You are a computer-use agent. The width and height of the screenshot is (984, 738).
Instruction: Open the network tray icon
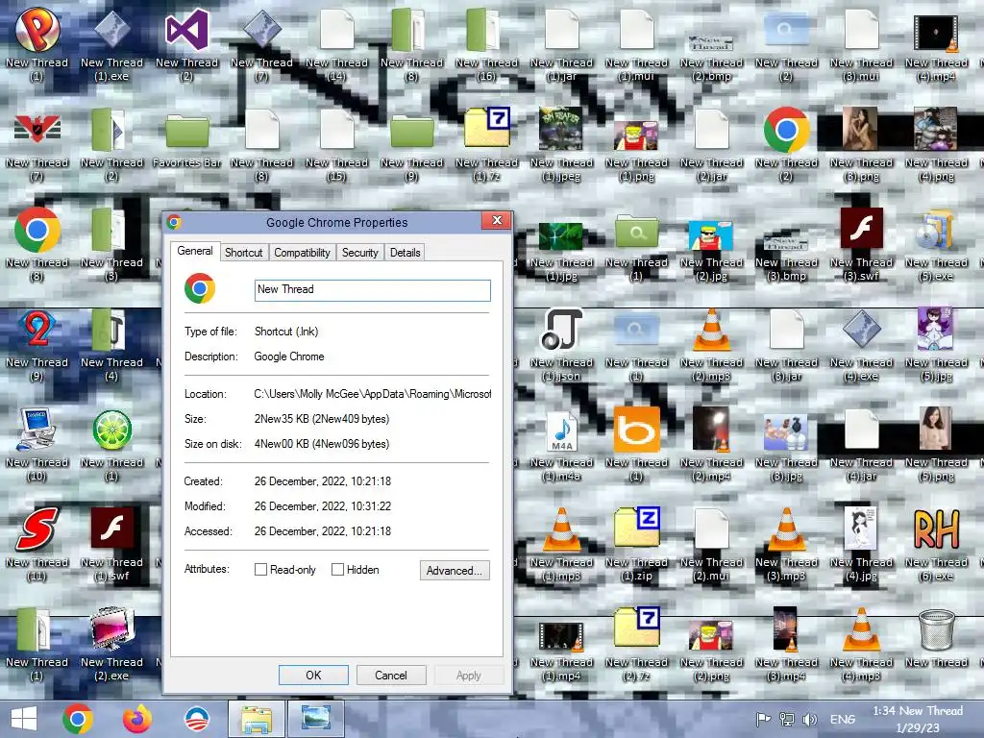[x=786, y=719]
